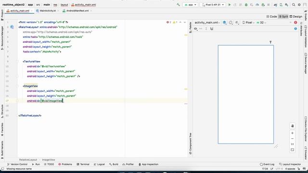Open the Palette side panel
308x173 pixels.
click(x=190, y=27)
